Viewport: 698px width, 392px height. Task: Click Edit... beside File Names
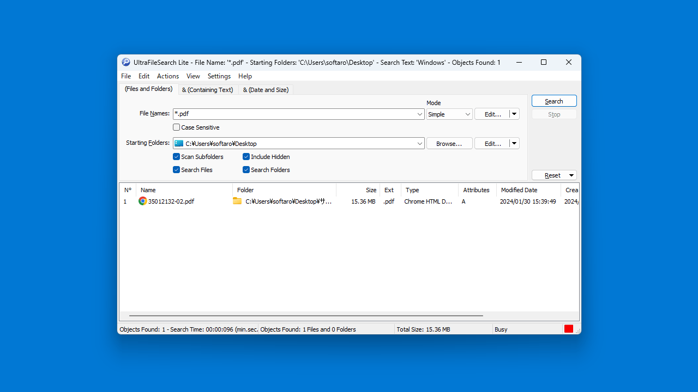(492, 114)
